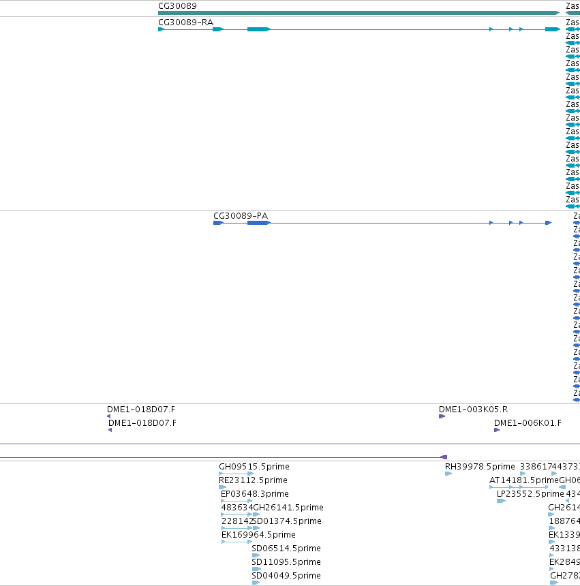Select the short arrow under SD06514.5prime
The image size is (580, 586).
click(x=256, y=555)
